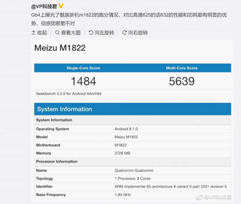Viewport: 241px width, 204px height.
Task: Open the @VP科技君 profile link
Action: [44, 7]
